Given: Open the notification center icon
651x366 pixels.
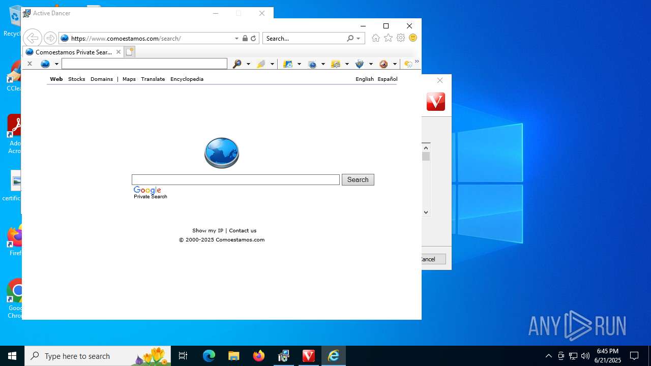Looking at the screenshot, I should tap(634, 356).
